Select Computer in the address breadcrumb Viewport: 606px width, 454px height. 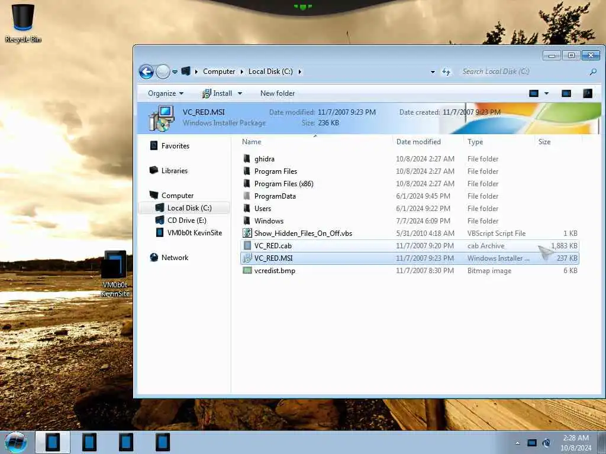click(x=219, y=72)
